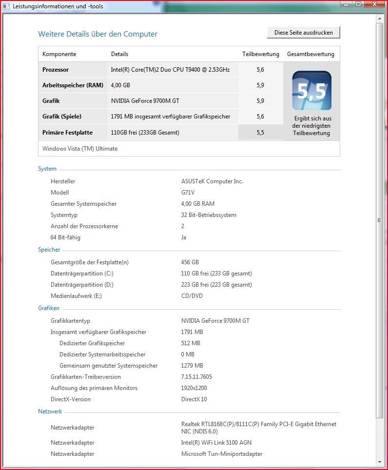Screen dimensions: 388x470
Task: Click the 32 Bit-Betriebssystem value
Action: [209, 215]
